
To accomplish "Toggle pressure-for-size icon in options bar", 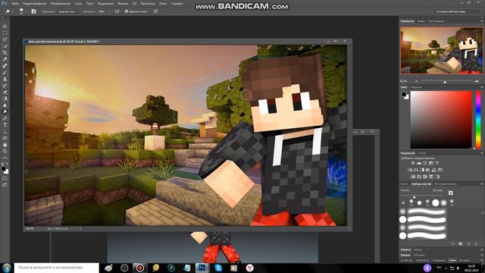I will click(x=155, y=11).
